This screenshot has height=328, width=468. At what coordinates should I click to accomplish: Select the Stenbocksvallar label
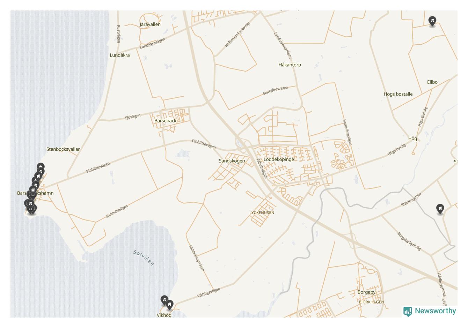tap(63, 149)
